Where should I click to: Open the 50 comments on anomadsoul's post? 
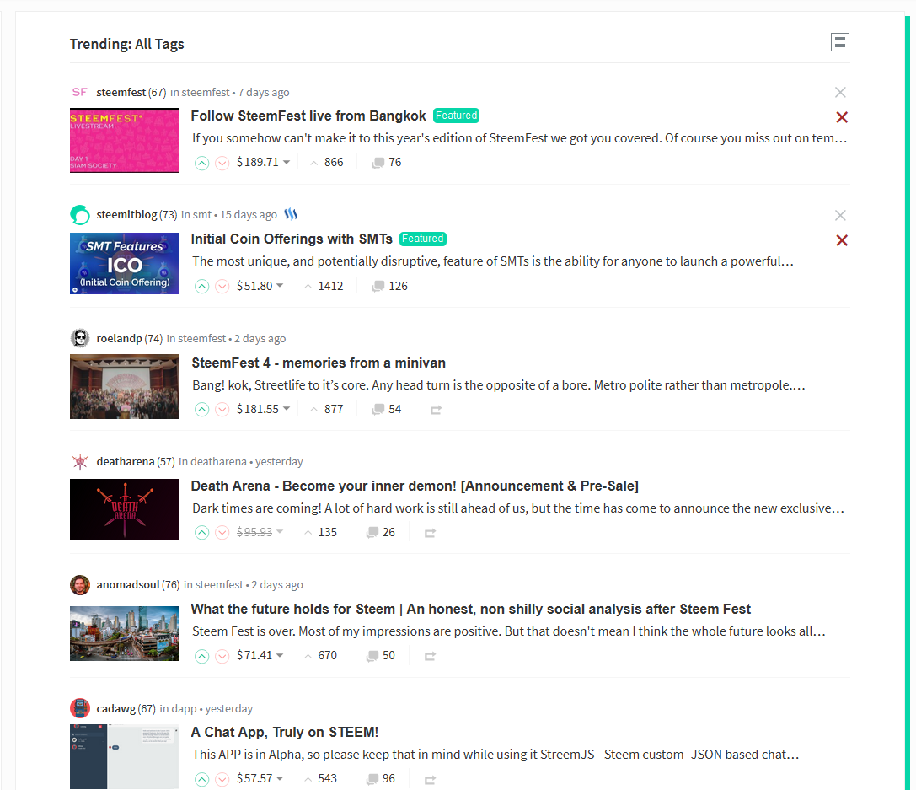pyautogui.click(x=380, y=656)
